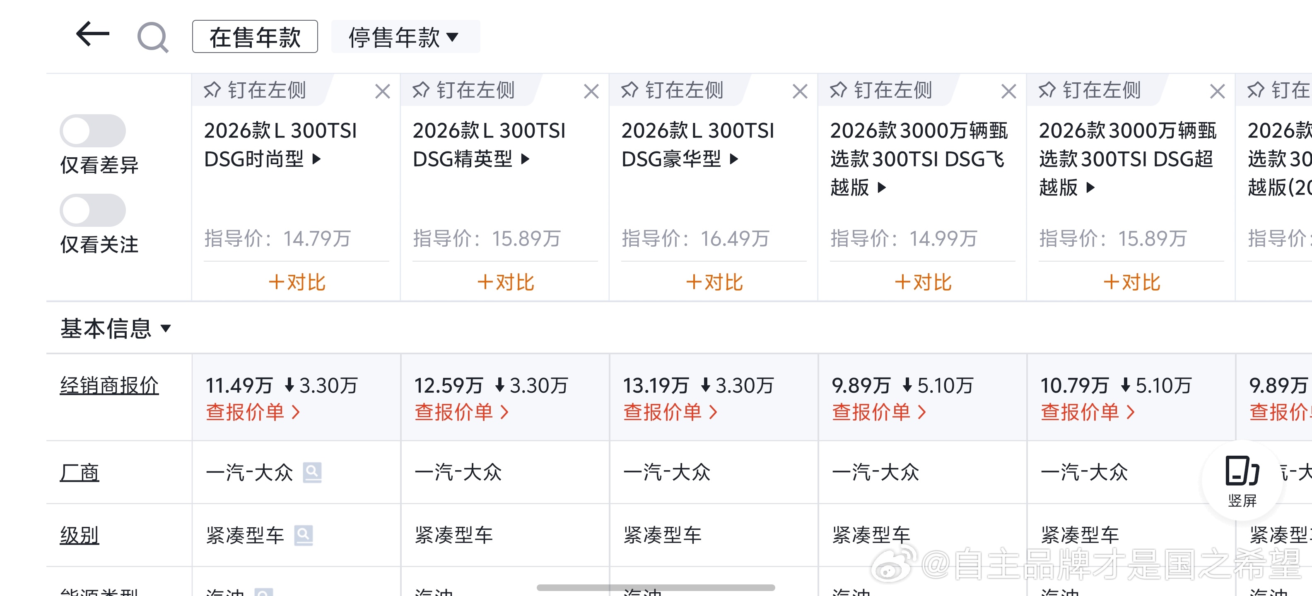Pin the 超越版 column to the left
This screenshot has height=596, width=1312.
[x=1090, y=90]
